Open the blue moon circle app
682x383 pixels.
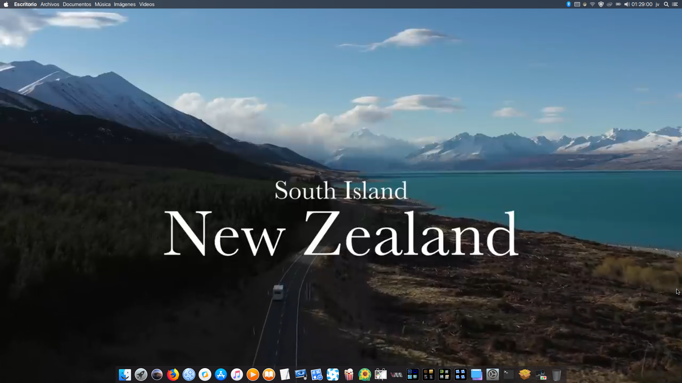point(189,374)
